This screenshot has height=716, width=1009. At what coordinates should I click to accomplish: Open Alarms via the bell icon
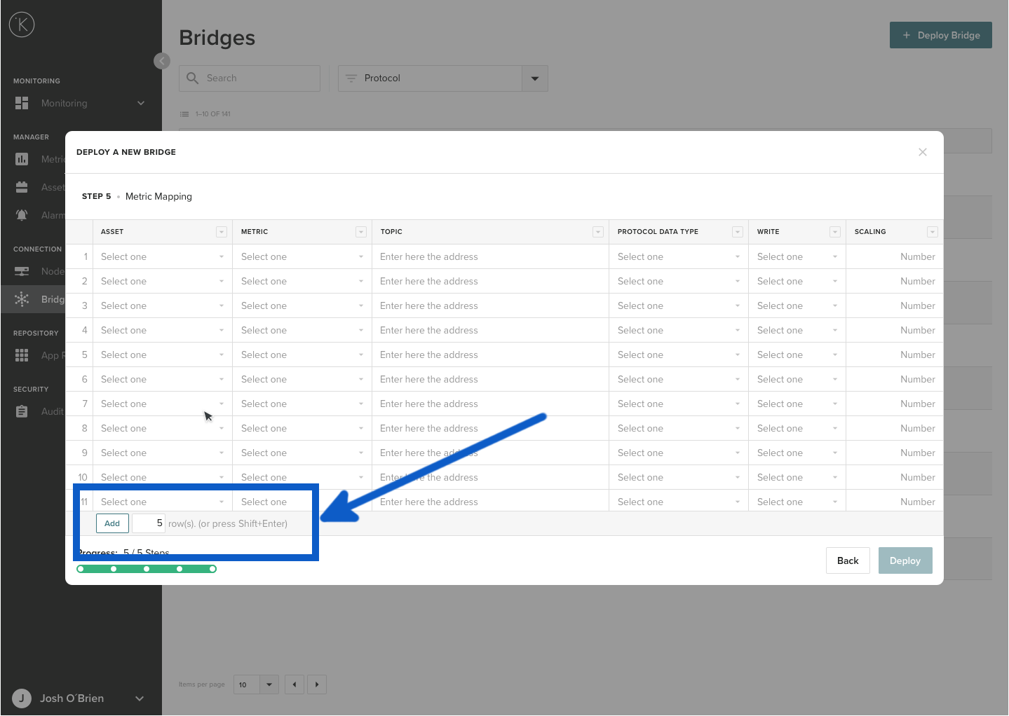[21, 215]
